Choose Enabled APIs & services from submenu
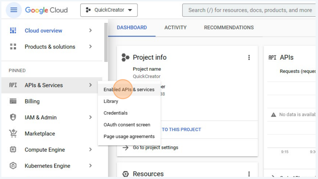The image size is (318, 179). 129,89
